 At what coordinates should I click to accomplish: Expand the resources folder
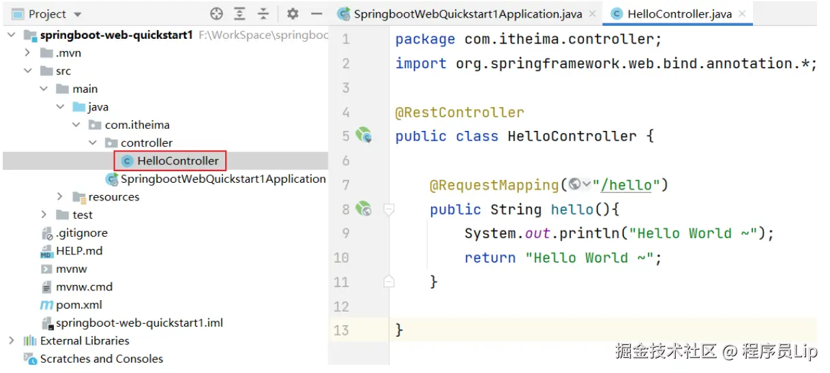click(61, 196)
